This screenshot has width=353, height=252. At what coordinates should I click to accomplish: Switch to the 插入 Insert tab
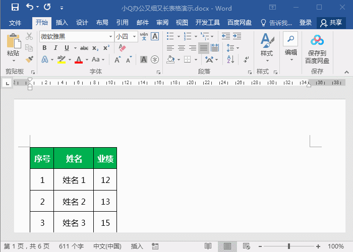(62, 23)
